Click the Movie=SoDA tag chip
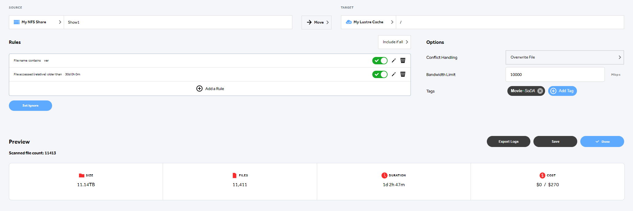The image size is (633, 211). click(x=526, y=91)
